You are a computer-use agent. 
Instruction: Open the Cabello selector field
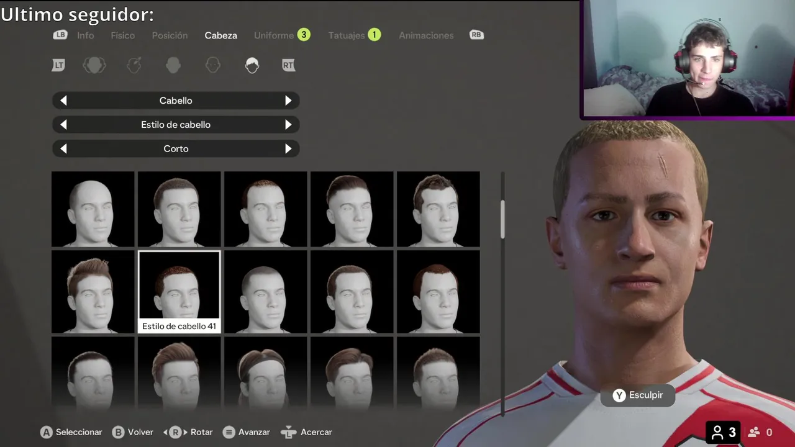click(176, 101)
